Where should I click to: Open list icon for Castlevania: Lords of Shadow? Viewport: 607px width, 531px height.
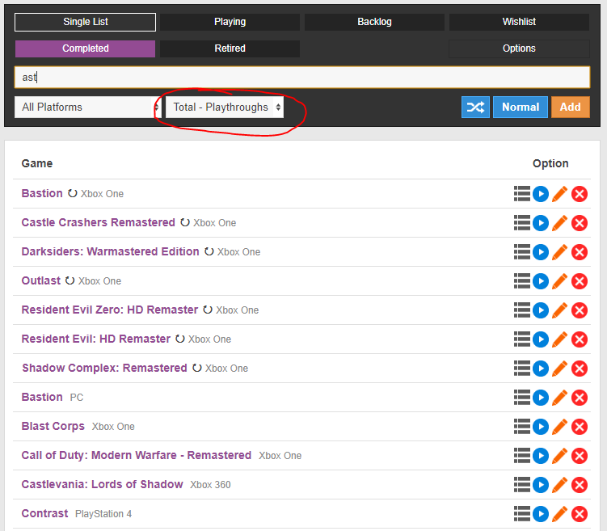coord(521,485)
